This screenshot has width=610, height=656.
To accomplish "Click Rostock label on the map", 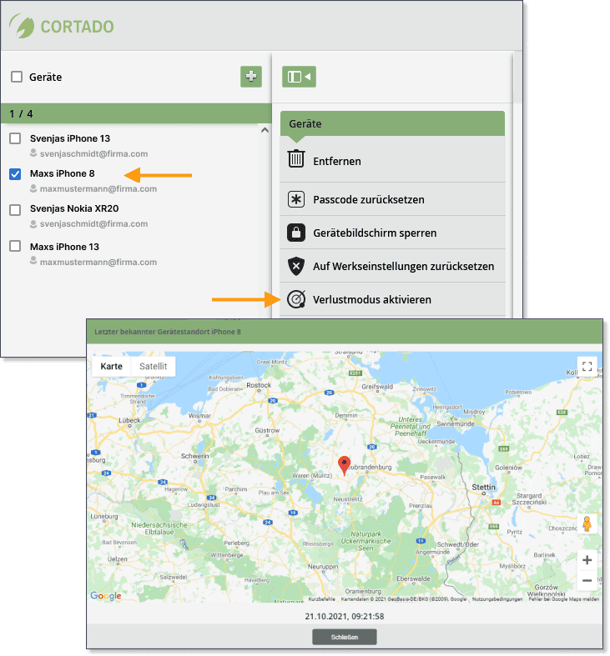I will [259, 385].
